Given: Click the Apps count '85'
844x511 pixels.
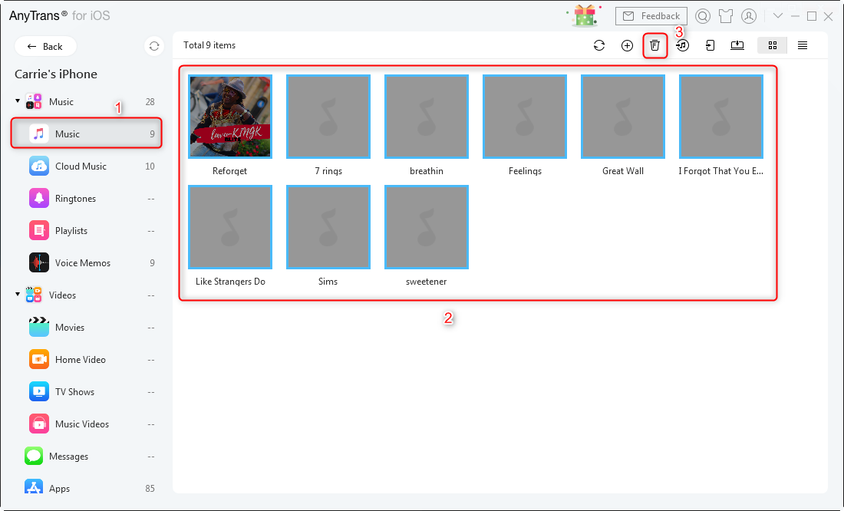Looking at the screenshot, I should pyautogui.click(x=150, y=489).
